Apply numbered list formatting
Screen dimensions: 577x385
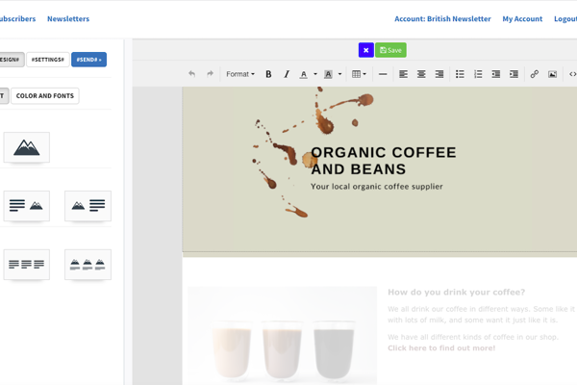tap(478, 74)
